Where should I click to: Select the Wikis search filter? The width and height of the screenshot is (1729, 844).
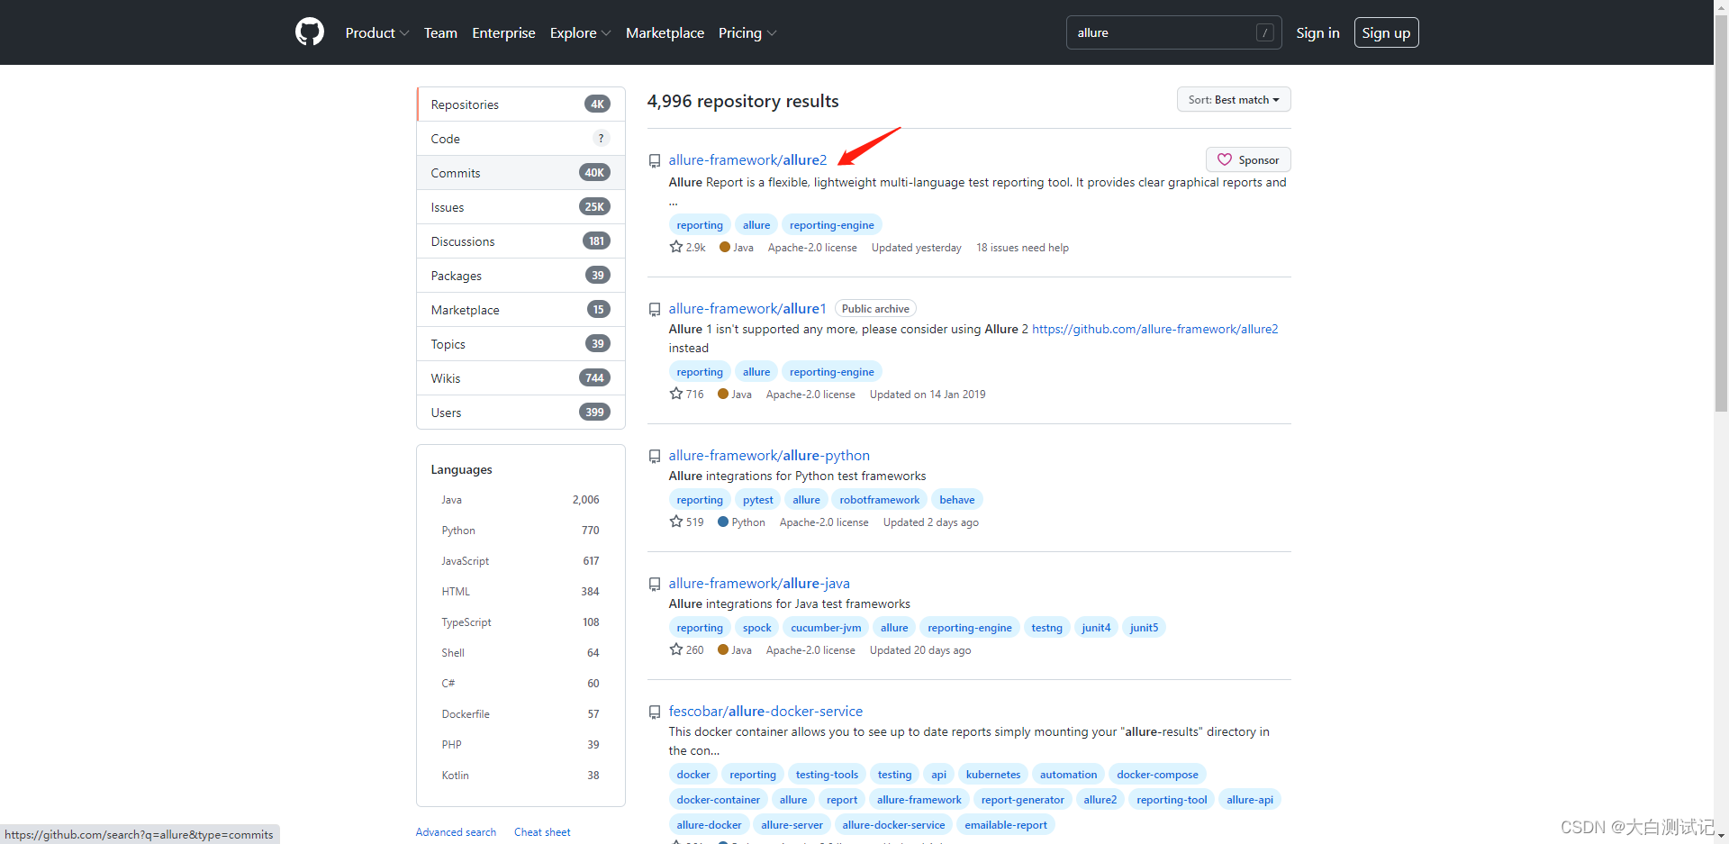pyautogui.click(x=521, y=378)
